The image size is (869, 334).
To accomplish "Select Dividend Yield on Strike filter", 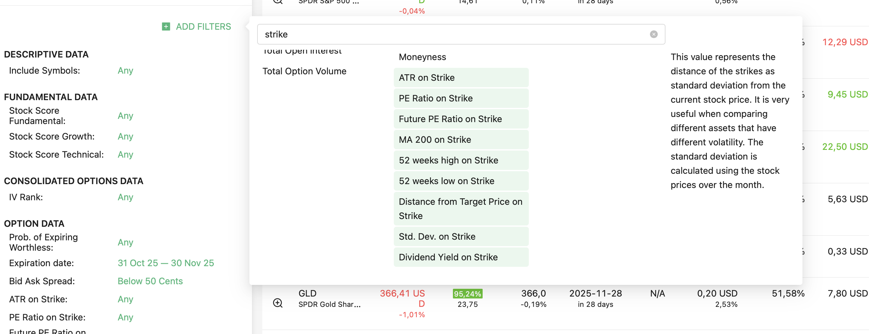I will 460,257.
